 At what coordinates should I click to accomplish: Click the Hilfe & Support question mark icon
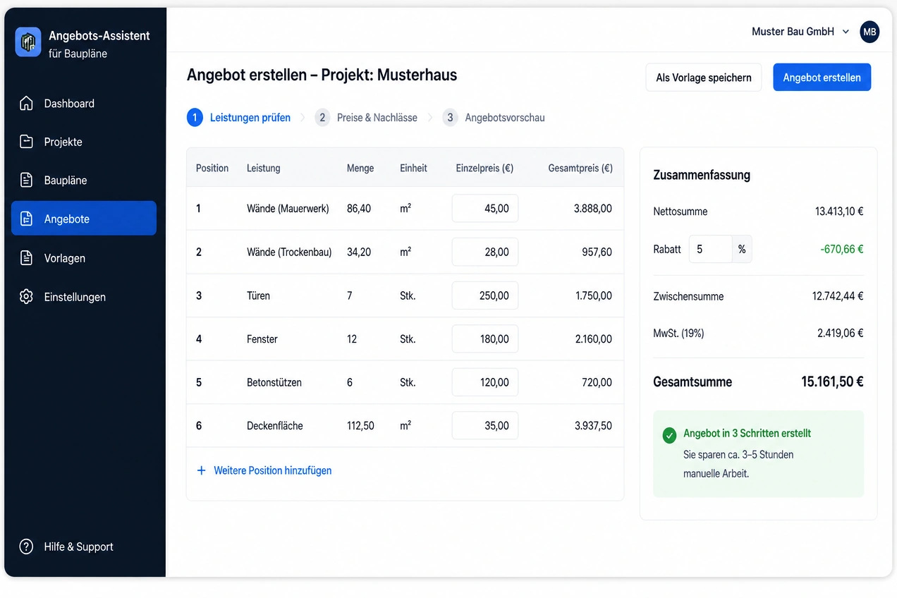click(26, 547)
